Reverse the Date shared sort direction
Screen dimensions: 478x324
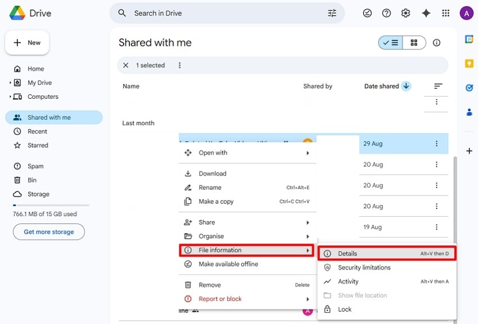point(406,86)
